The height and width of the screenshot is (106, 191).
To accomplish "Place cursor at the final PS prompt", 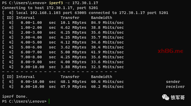I will point(49,101).
